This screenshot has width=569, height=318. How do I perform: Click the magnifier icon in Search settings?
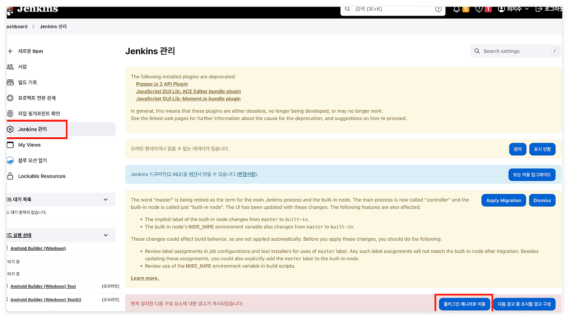coord(477,51)
